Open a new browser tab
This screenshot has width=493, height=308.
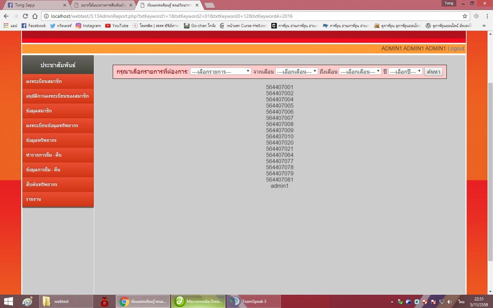coord(209,5)
